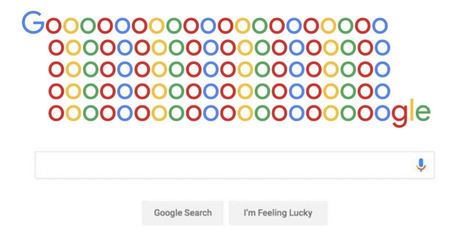Click the microphone voice search icon
Screen dimensions: 458x239
(x=421, y=165)
